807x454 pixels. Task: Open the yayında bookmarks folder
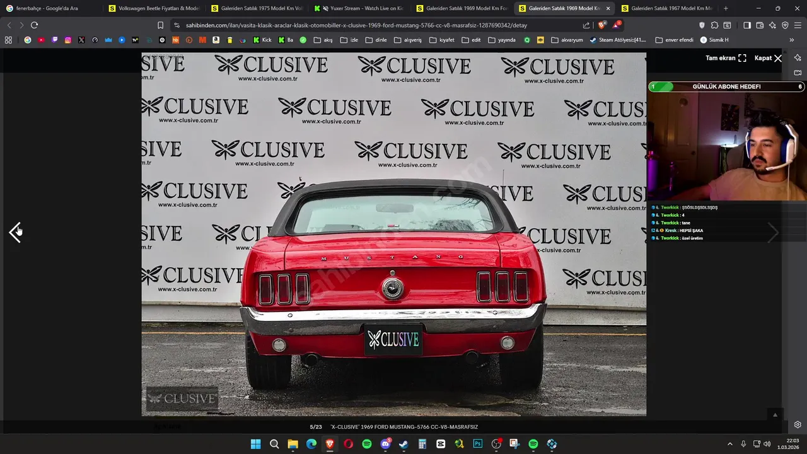502,40
